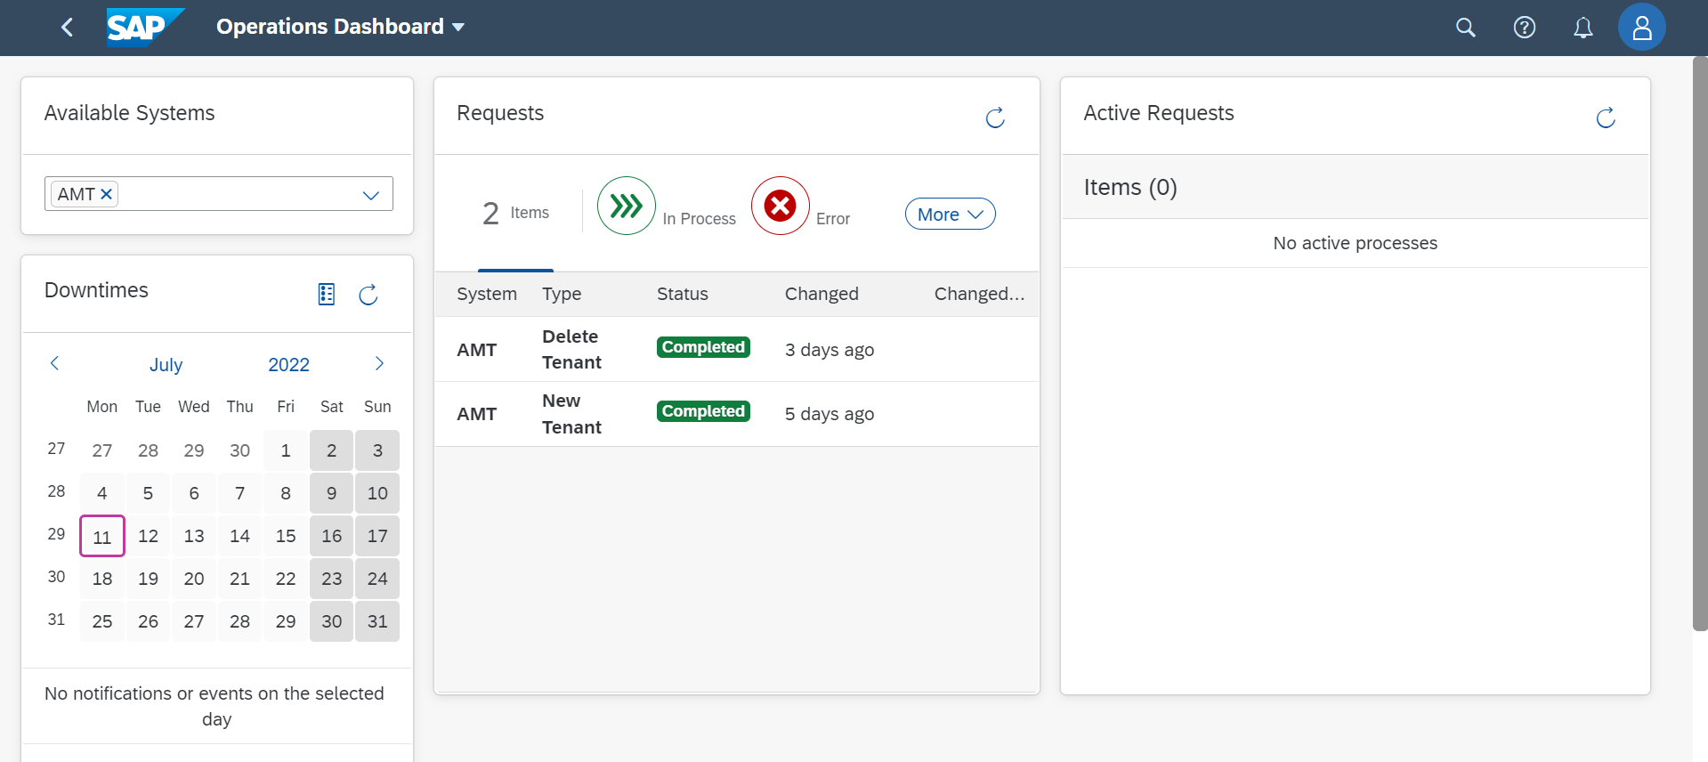Click Completed status of Delete Tenant
The image size is (1708, 762).
[703, 347]
